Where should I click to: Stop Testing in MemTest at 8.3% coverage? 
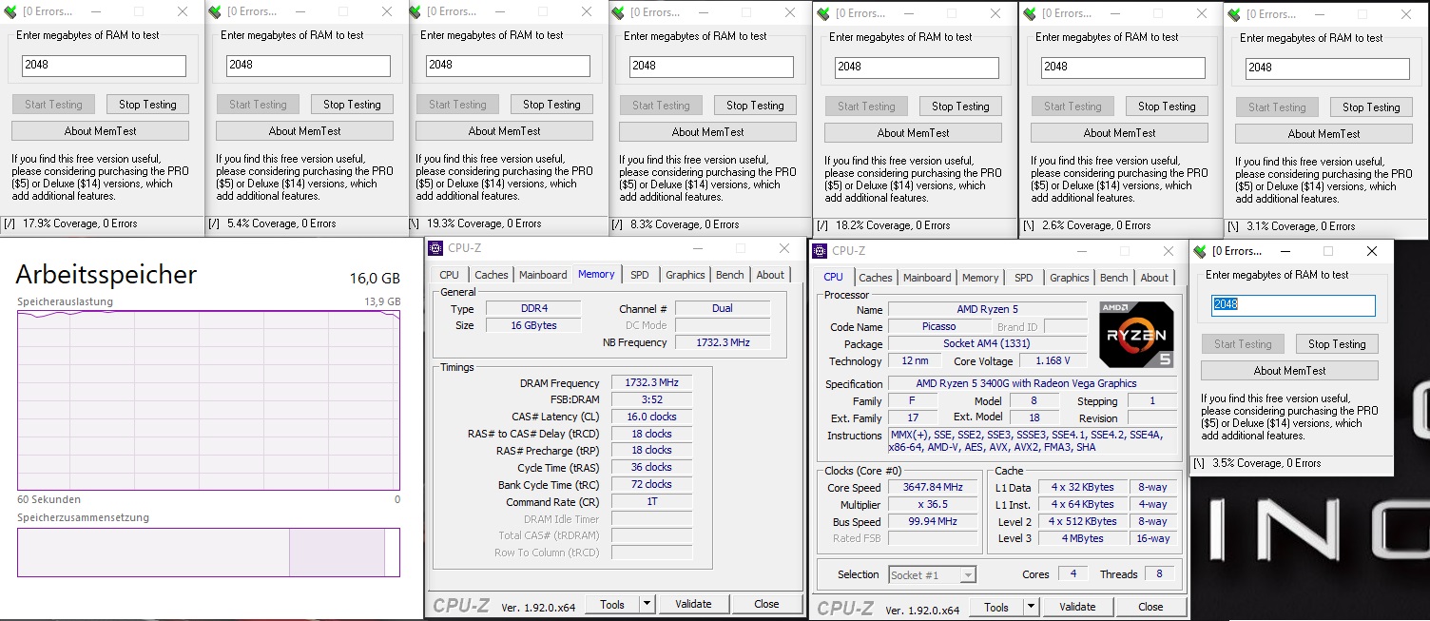[x=755, y=106]
